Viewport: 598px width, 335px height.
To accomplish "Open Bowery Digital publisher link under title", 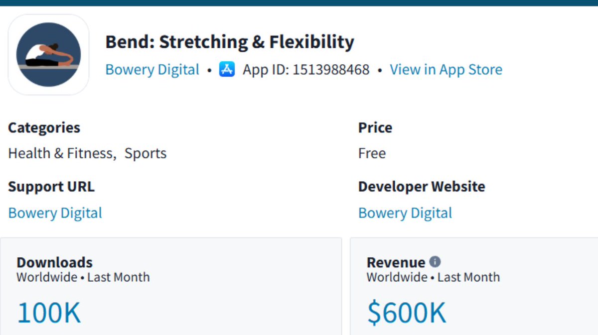I will pyautogui.click(x=152, y=70).
